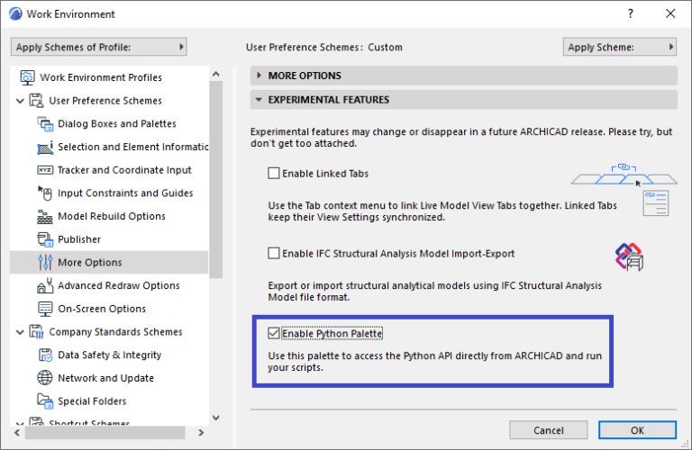Click the Input Constraints and Guides icon
This screenshot has width=692, height=450.
coord(45,193)
